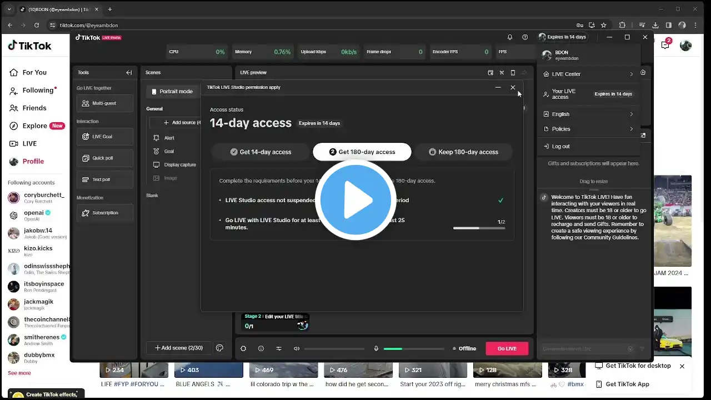Image resolution: width=711 pixels, height=400 pixels.
Task: Mute the speaker icon
Action: [x=297, y=348]
